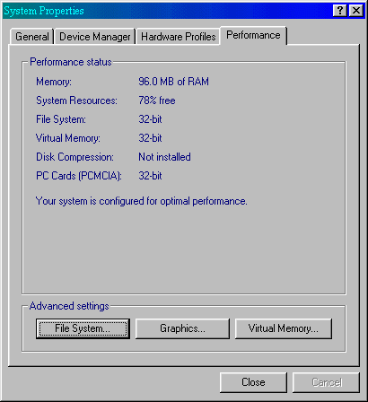Click the System Properties title bar text
Screen dimensions: 368x402
pyautogui.click(x=44, y=11)
